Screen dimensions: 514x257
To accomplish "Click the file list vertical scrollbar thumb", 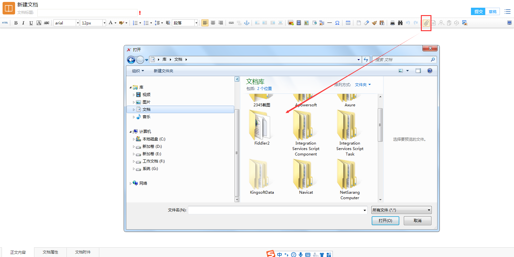I will (380, 125).
